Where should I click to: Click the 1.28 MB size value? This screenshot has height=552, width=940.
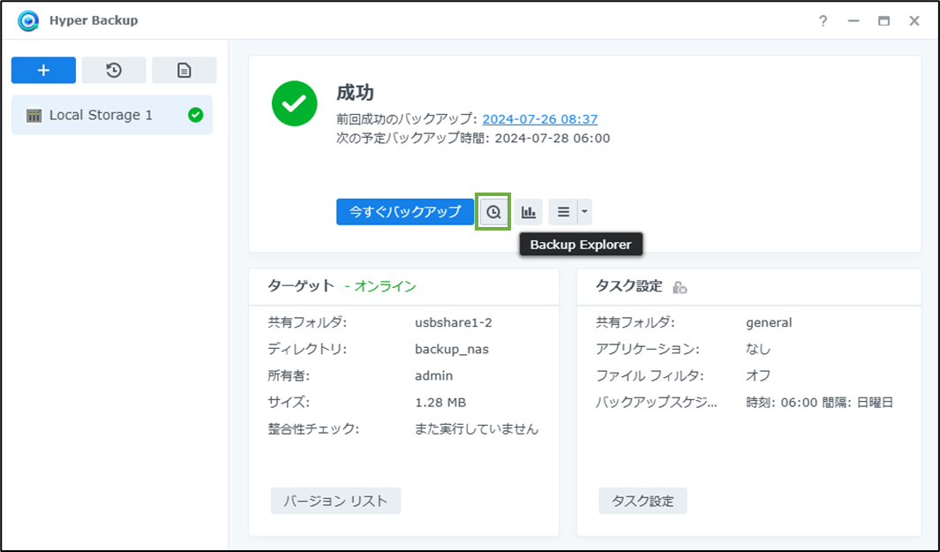pos(440,403)
